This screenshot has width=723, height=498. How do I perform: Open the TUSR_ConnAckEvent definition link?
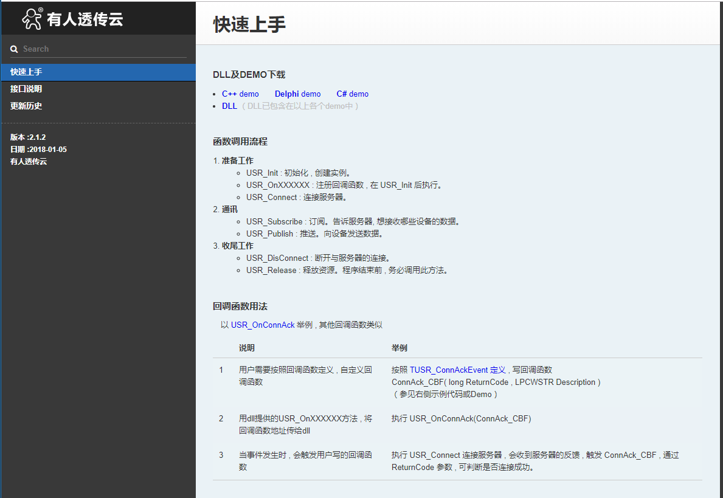459,370
